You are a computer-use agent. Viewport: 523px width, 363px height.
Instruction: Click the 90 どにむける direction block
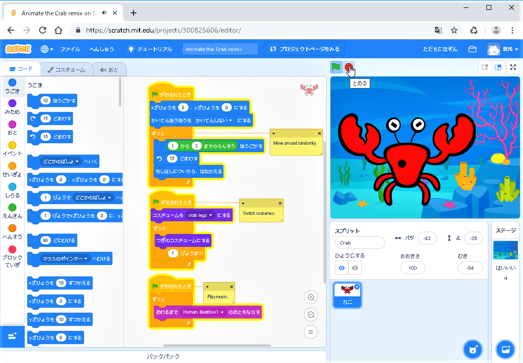click(52, 240)
